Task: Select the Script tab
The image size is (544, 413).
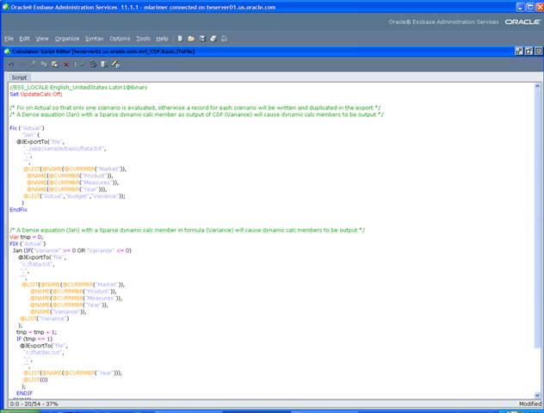Action: 19,77
